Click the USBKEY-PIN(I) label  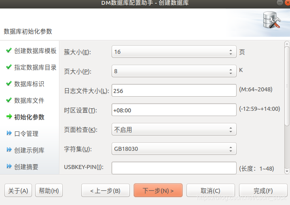click(x=84, y=167)
